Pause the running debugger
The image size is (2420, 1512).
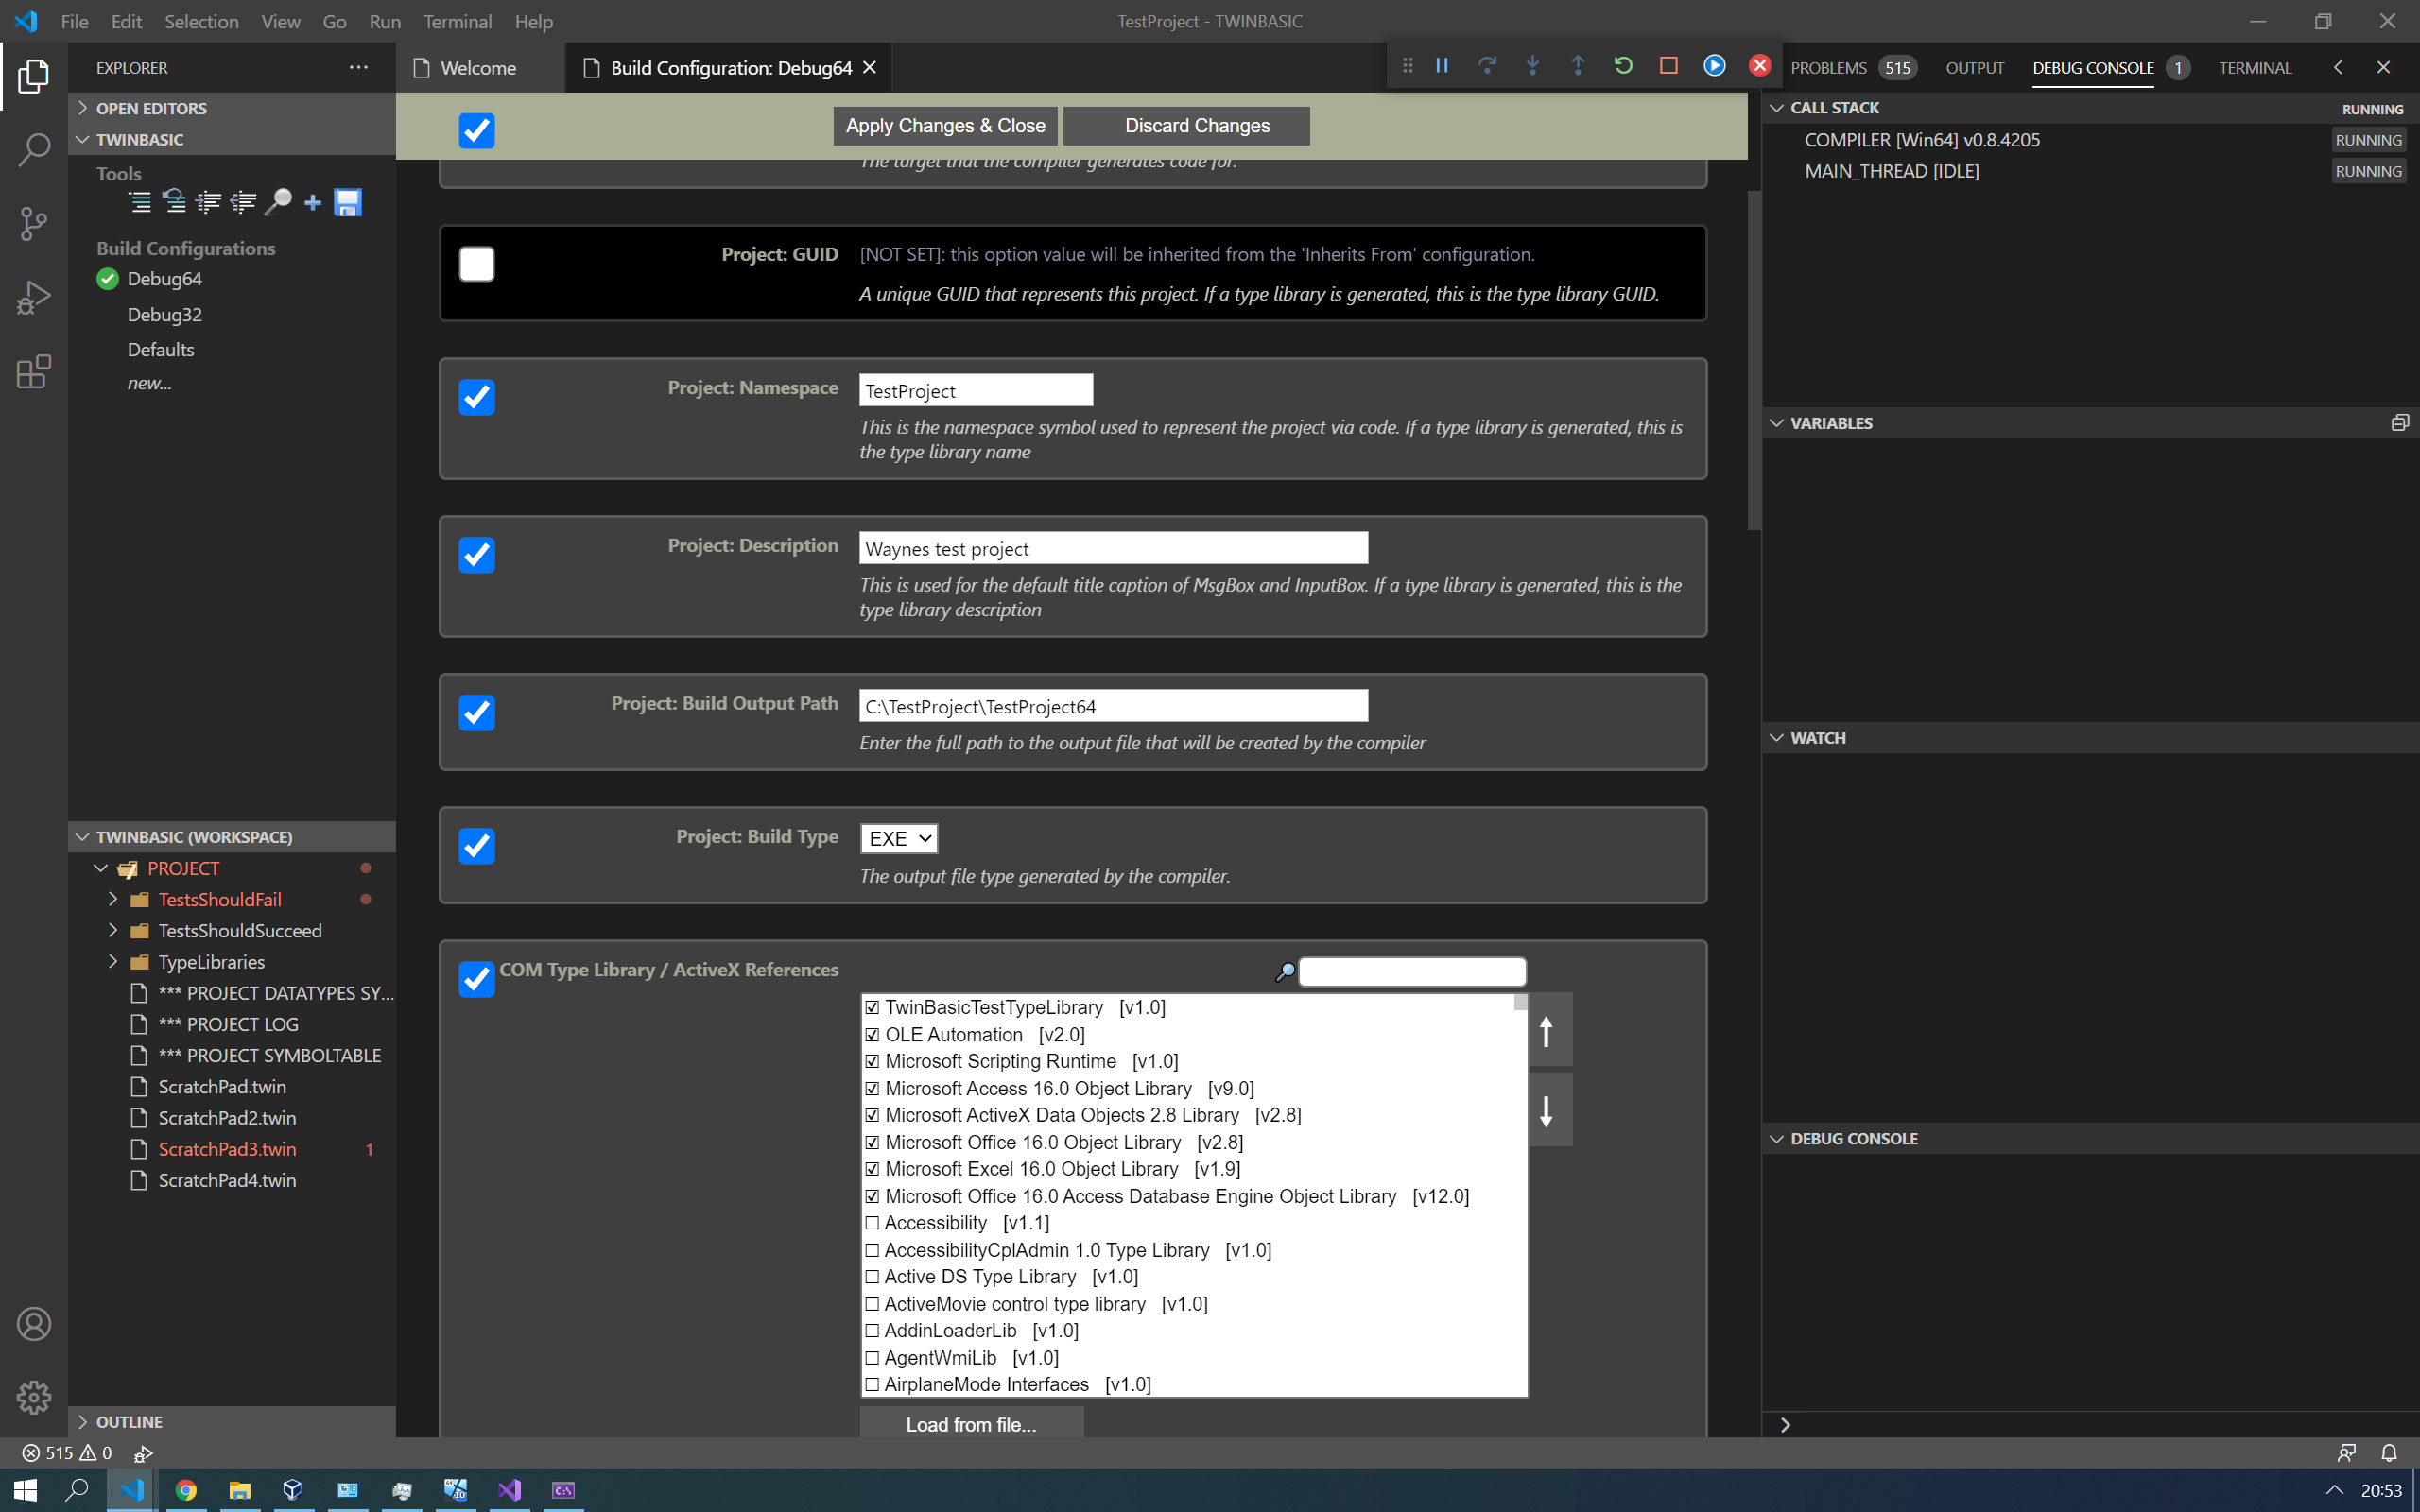(x=1442, y=66)
